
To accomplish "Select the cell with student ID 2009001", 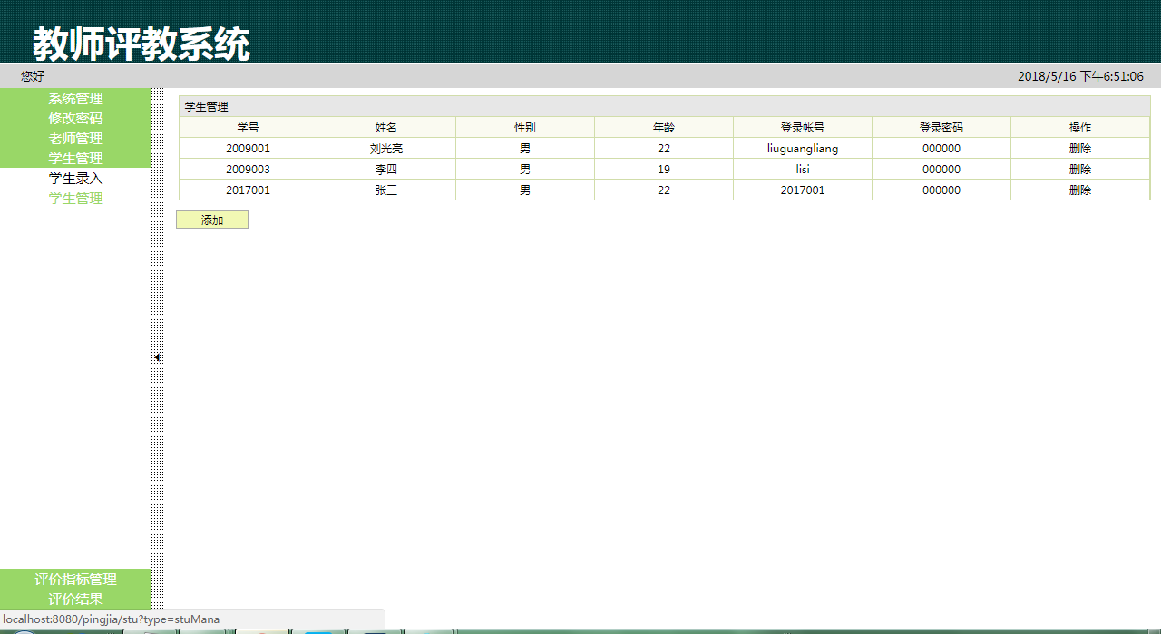I will pyautogui.click(x=248, y=149).
